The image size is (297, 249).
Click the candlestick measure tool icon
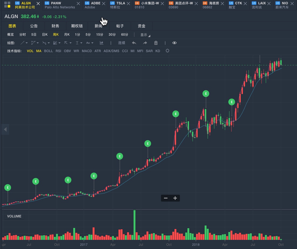click(102, 43)
